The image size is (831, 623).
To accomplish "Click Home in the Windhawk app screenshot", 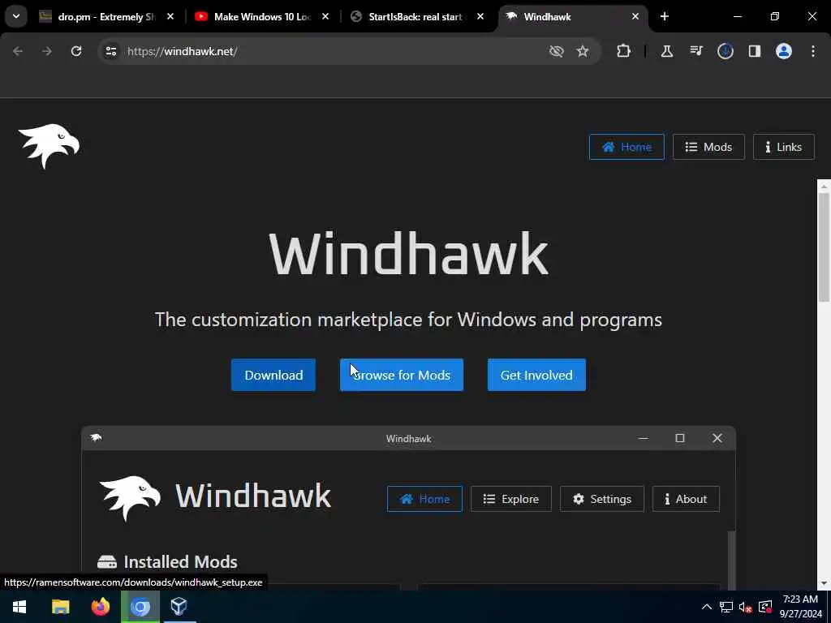I will pos(424,499).
